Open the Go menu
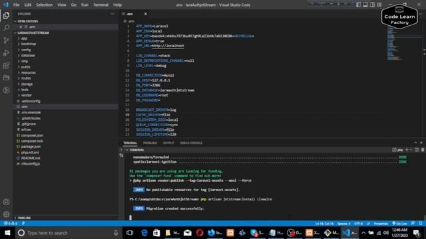Screen dimensions: 426x239 [74, 5]
